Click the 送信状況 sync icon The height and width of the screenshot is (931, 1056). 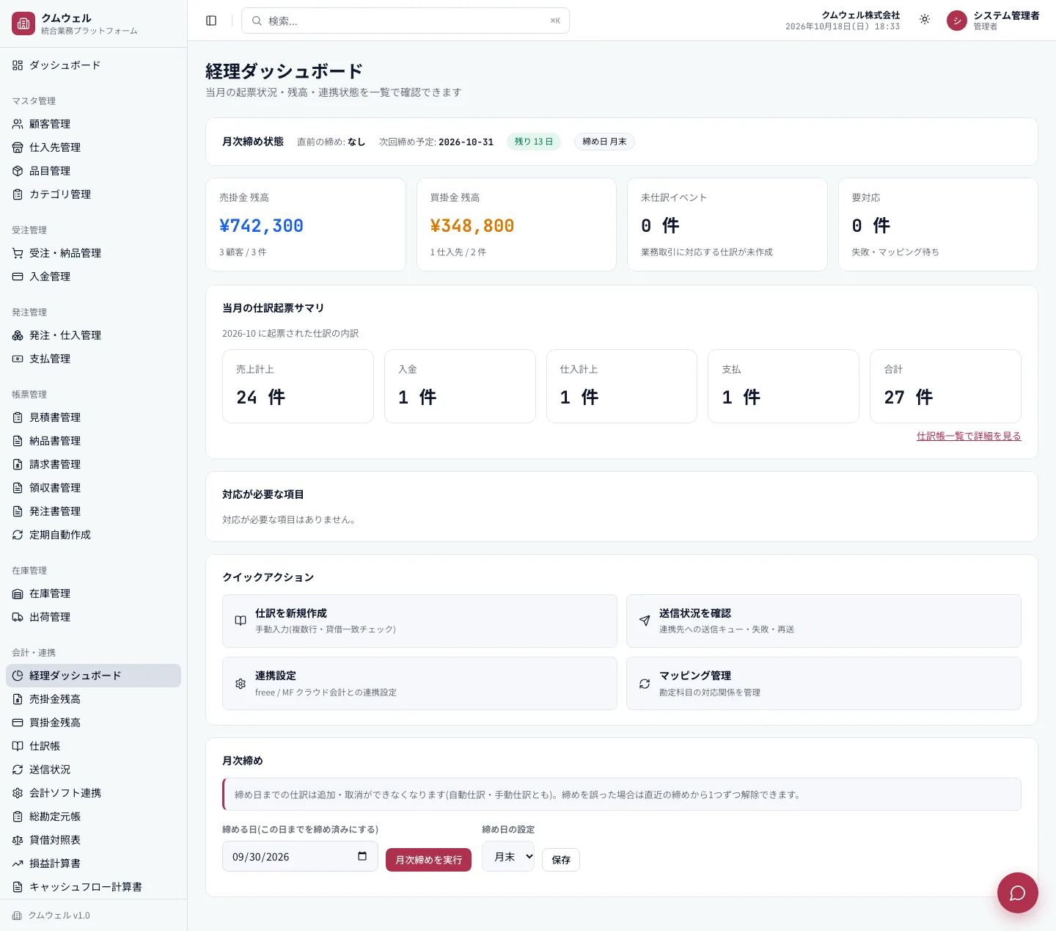[x=18, y=770]
